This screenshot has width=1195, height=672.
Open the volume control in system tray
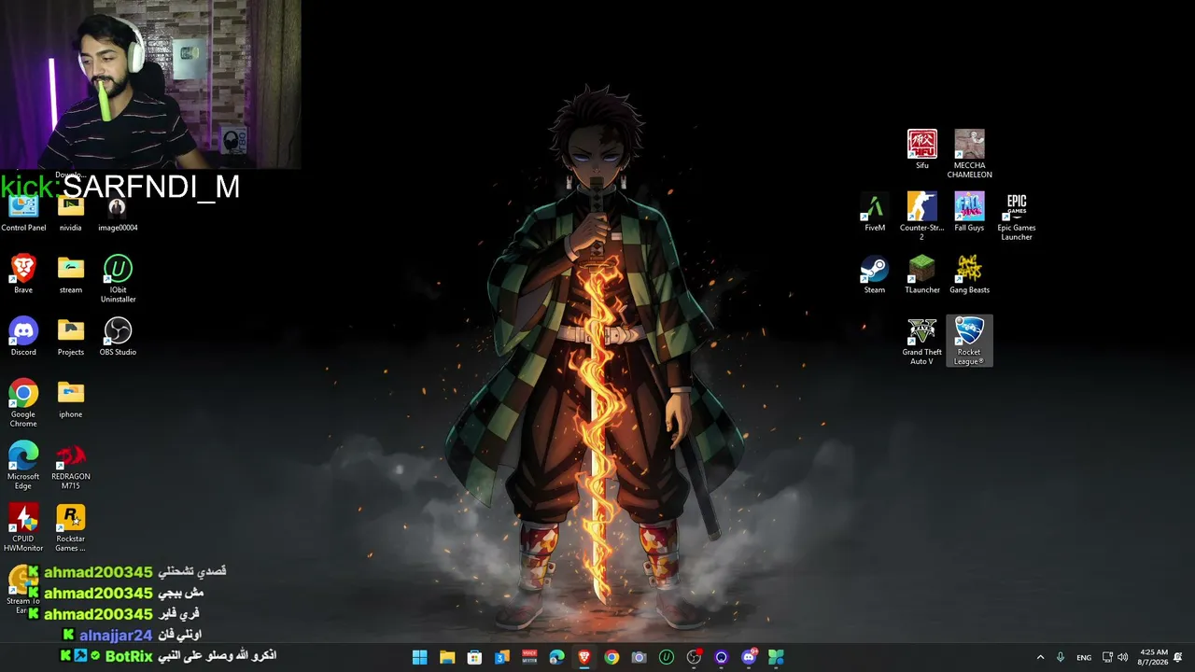pos(1122,658)
